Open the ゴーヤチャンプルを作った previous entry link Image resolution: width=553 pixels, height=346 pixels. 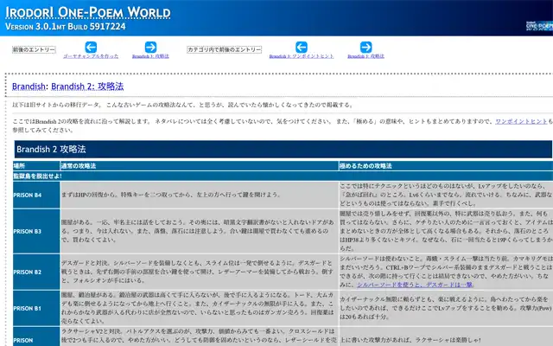point(91,56)
